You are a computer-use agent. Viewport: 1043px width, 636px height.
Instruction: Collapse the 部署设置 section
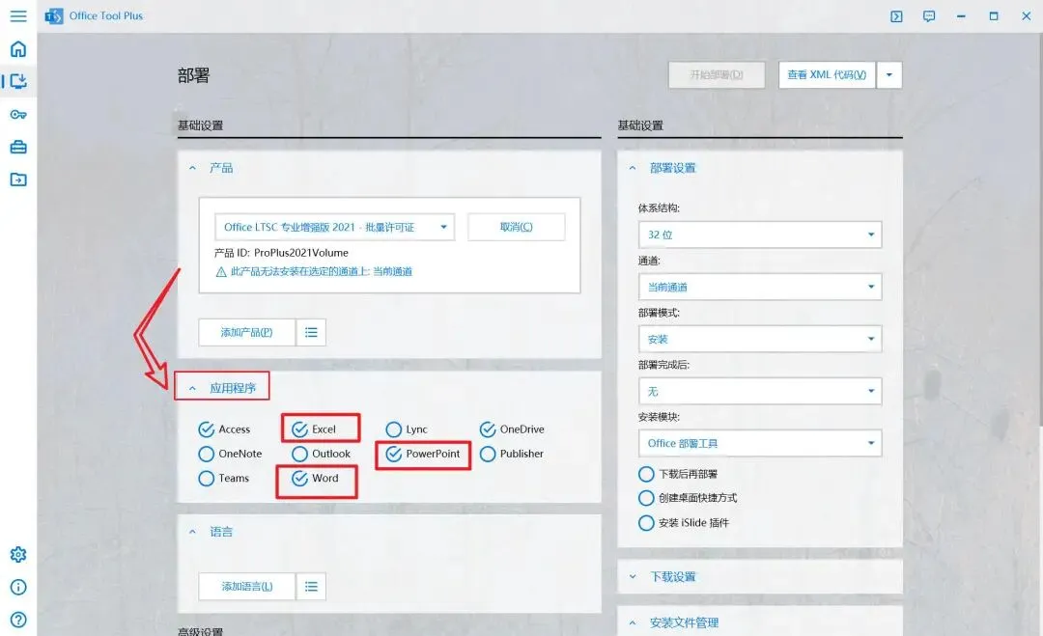point(633,168)
